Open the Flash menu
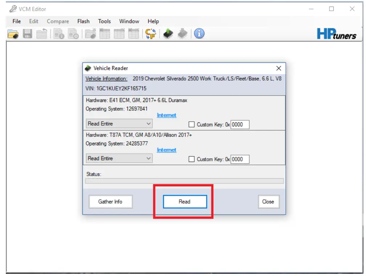 (x=83, y=21)
